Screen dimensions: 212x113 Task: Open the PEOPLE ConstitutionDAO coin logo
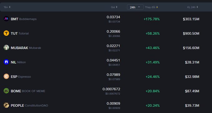click(x=6, y=105)
